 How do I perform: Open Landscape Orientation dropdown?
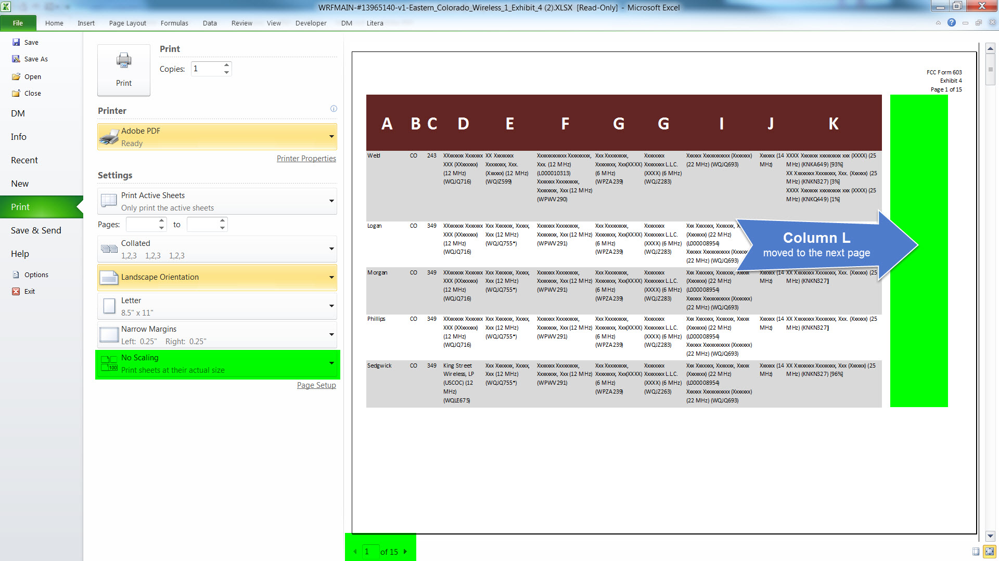(x=217, y=277)
